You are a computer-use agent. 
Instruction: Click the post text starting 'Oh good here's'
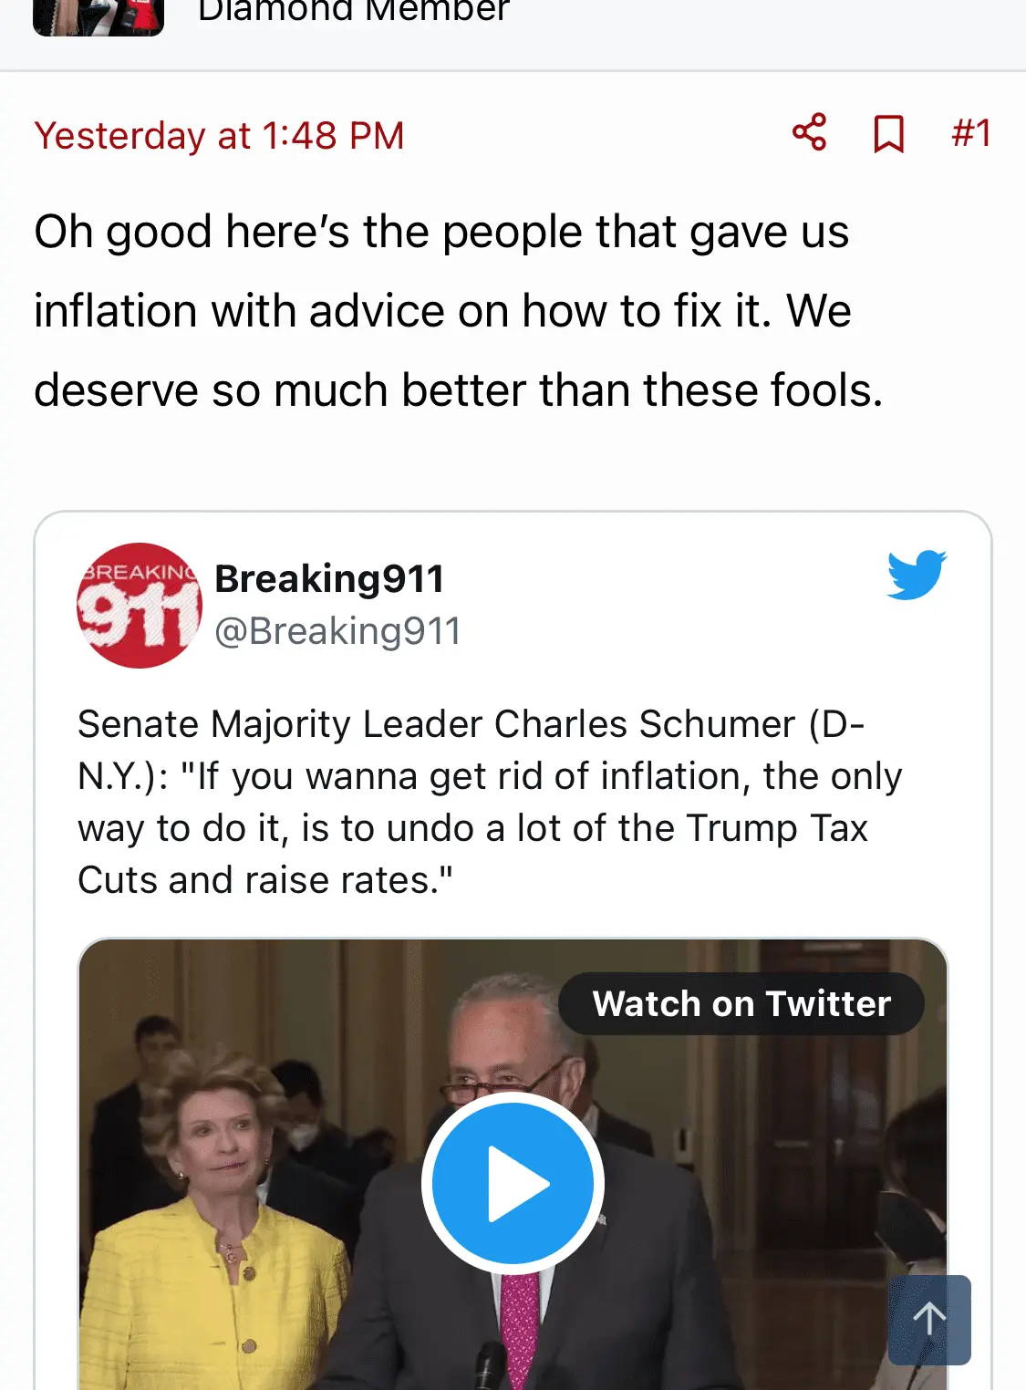pos(442,310)
